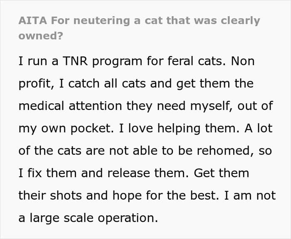Click the word "catch" in the post body
291x239 pixels.
(84, 83)
